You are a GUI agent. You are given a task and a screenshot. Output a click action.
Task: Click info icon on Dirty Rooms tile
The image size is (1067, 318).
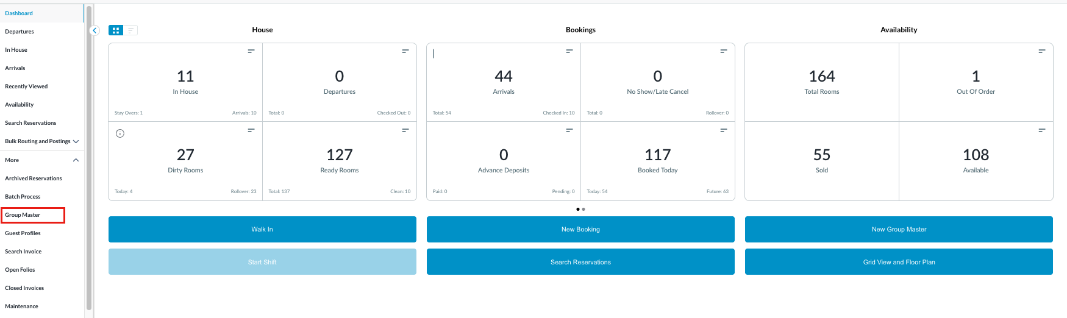(x=120, y=133)
